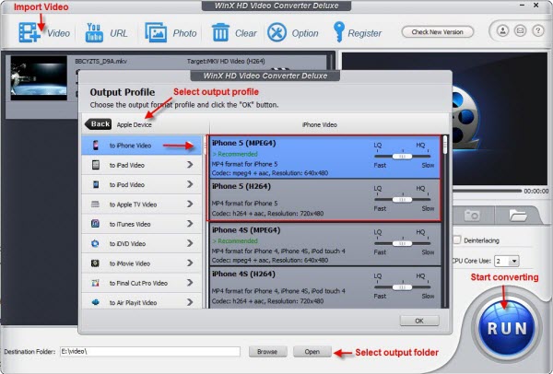This screenshot has height=374, width=553.
Task: Click the iPhone icon beside to iPhone Video
Action: (96, 146)
